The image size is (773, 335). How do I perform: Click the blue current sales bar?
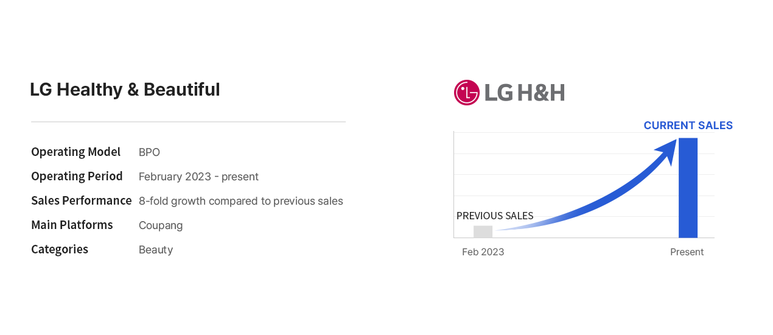(688, 188)
